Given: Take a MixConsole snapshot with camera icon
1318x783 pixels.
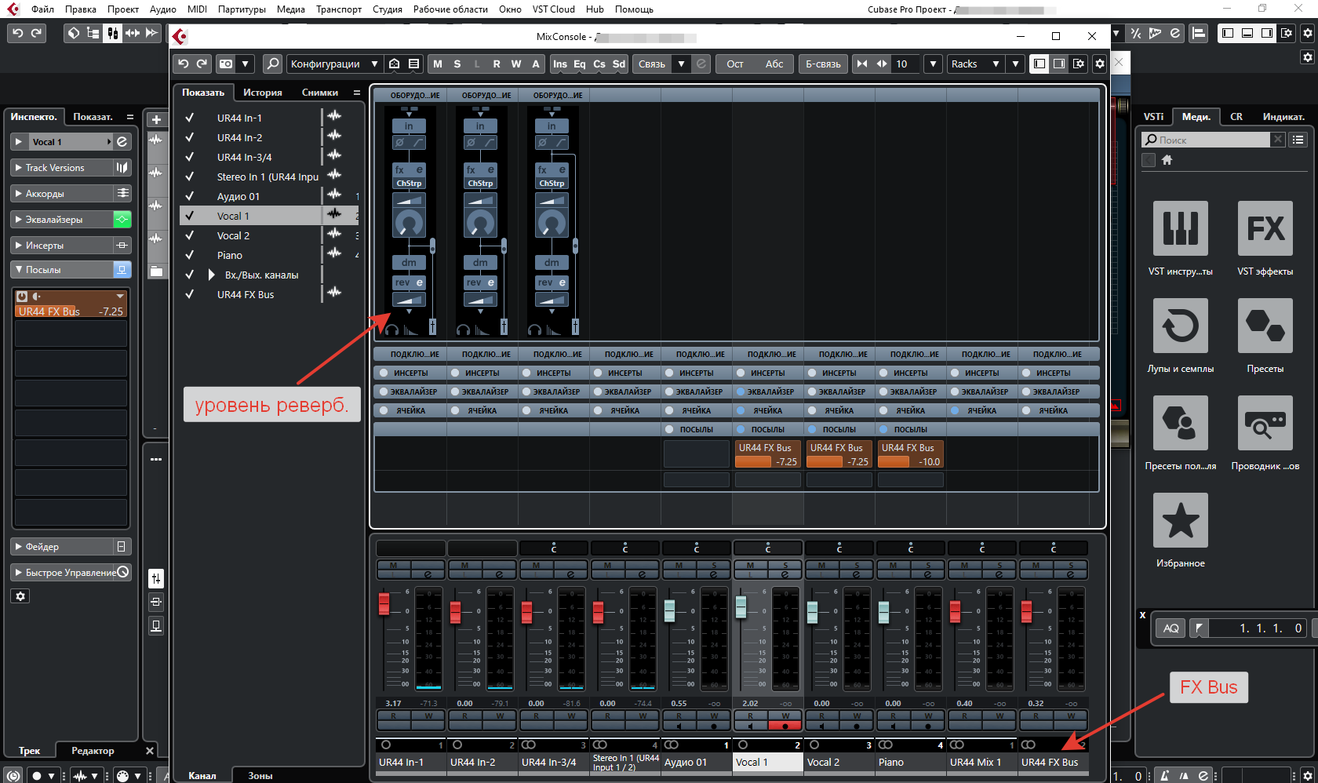Looking at the screenshot, I should coord(226,64).
